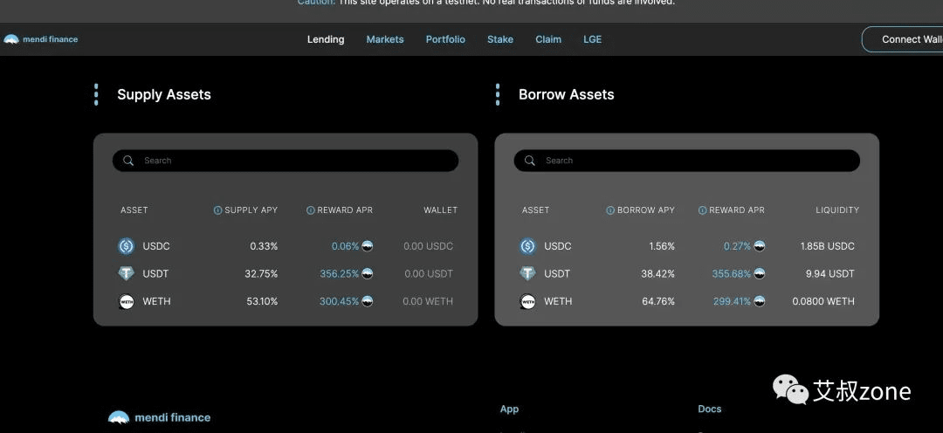Click the 300.45% reward APR value
This screenshot has width=943, height=433.
click(339, 301)
